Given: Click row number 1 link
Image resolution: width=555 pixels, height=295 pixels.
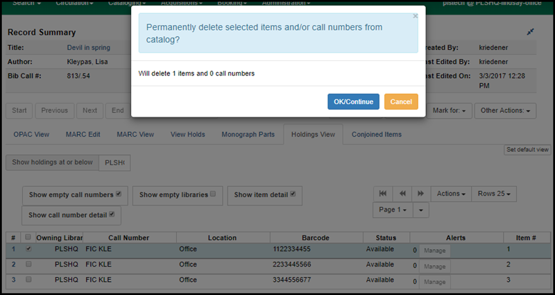Looking at the screenshot, I should click(x=13, y=249).
